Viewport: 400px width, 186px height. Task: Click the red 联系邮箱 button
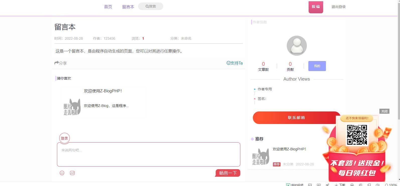coord(297,118)
